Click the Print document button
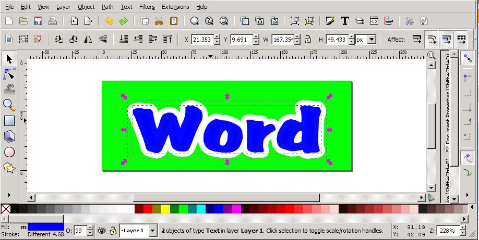 pos(52,21)
